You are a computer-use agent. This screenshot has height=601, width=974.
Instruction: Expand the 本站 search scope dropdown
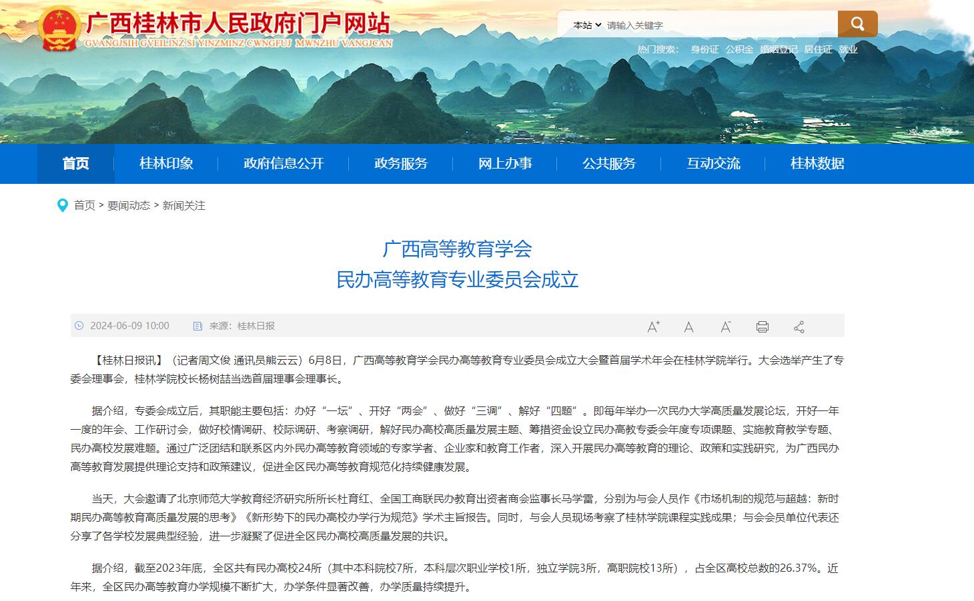click(587, 25)
